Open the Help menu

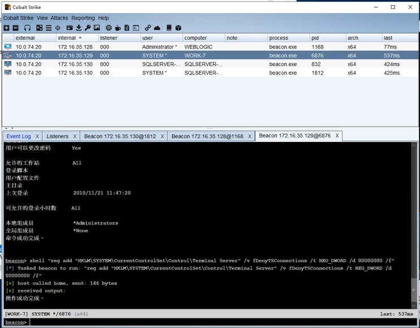point(103,18)
